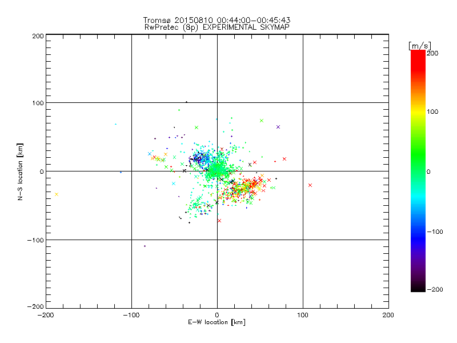Click the '-200' tick label on the N-S axis
This screenshot has width=457, height=343.
(35, 306)
